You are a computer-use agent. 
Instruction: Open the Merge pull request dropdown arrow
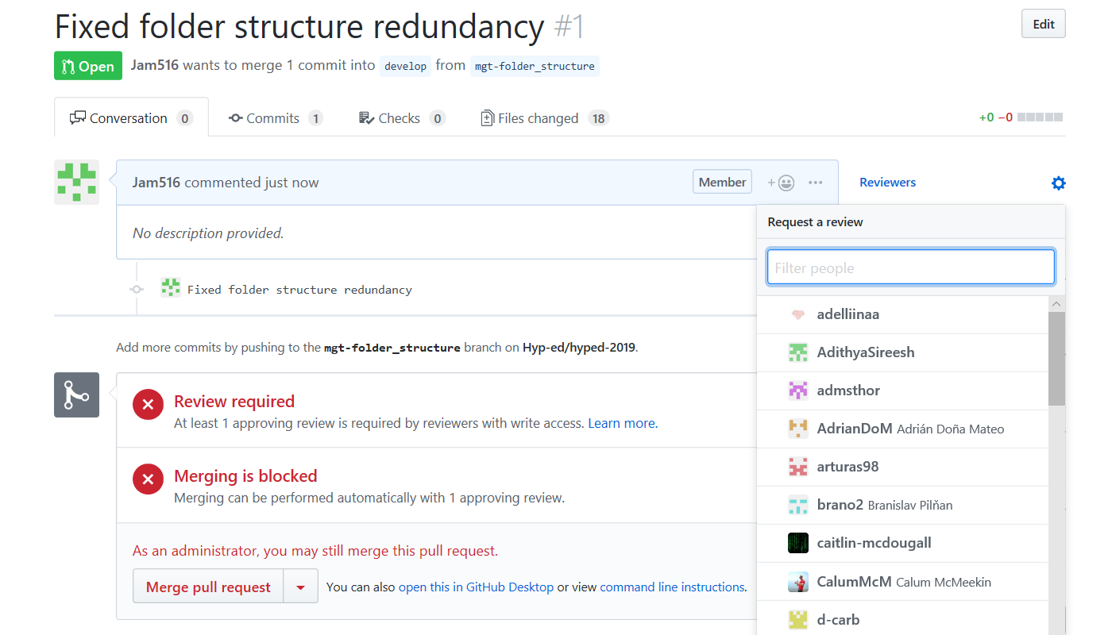pyautogui.click(x=300, y=587)
